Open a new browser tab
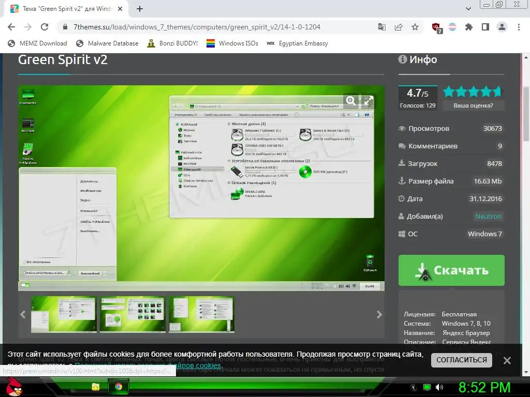The height and width of the screenshot is (397, 530). click(140, 9)
